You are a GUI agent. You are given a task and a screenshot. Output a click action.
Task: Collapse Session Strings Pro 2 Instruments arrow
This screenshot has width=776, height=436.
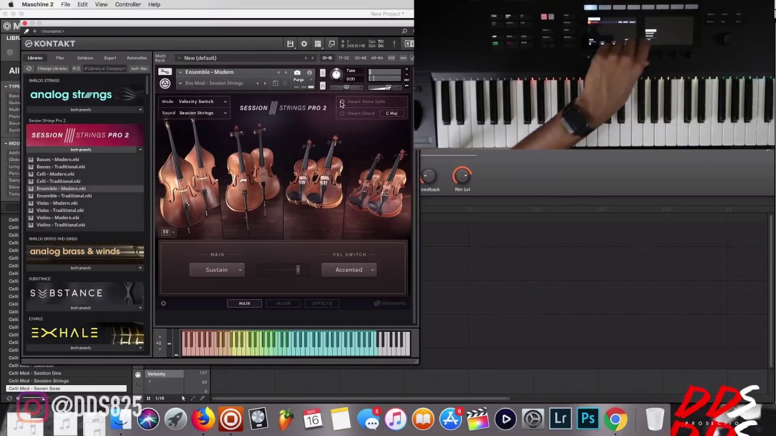click(141, 150)
